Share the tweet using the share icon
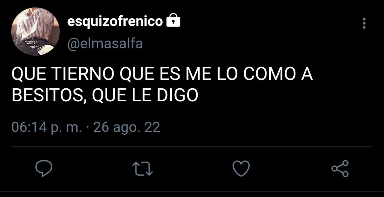The width and height of the screenshot is (384, 197). pos(340,169)
